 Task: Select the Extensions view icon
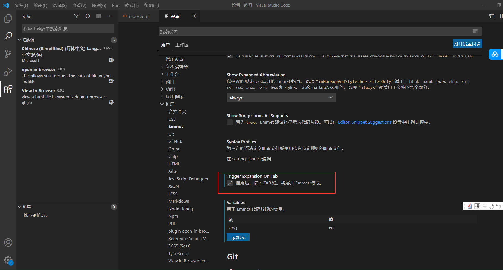click(x=8, y=89)
